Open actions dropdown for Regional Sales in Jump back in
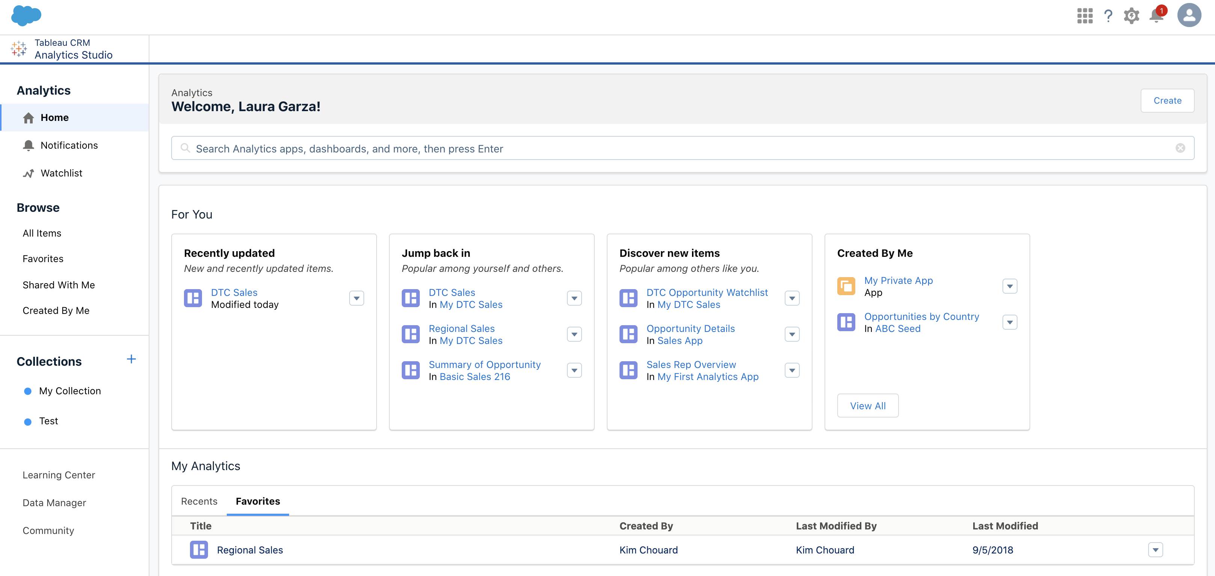This screenshot has height=576, width=1215. pyautogui.click(x=574, y=335)
